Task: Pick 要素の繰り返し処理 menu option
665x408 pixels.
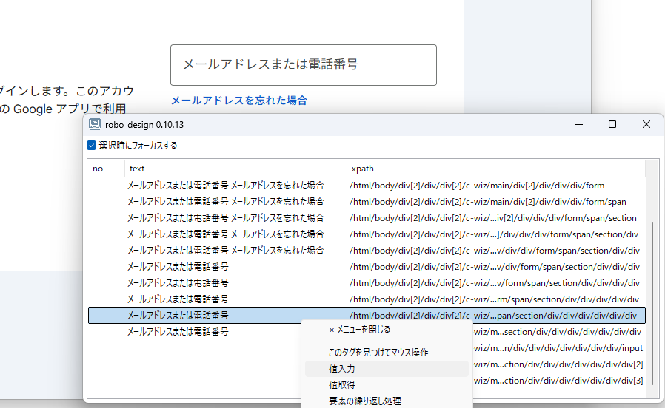Action: (x=364, y=401)
